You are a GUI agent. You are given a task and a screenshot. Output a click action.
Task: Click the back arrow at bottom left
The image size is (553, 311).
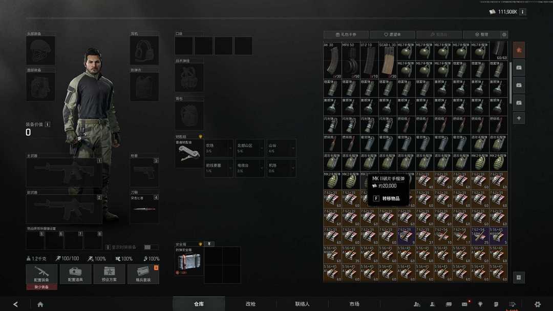(15, 304)
